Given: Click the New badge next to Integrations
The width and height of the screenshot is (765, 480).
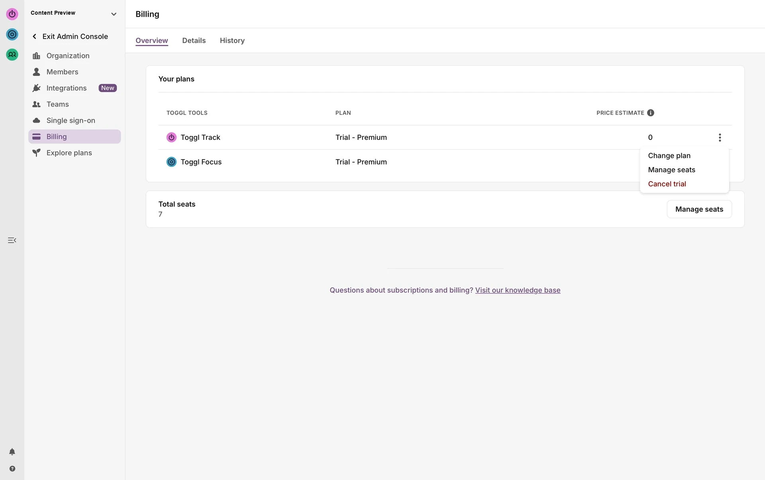Looking at the screenshot, I should pos(108,88).
